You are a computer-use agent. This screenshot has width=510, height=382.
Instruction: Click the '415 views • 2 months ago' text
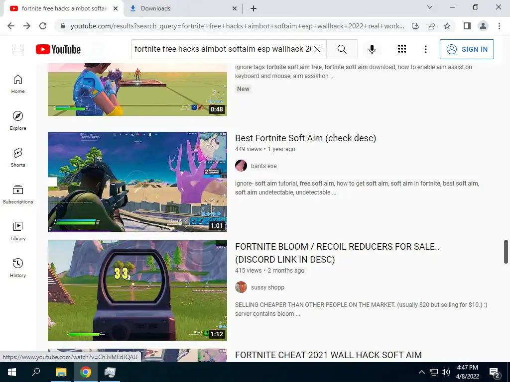click(x=269, y=270)
